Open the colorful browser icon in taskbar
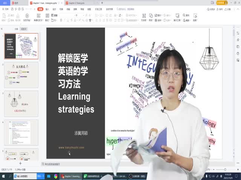Viewport: 241px width, 180px height. coord(56,176)
